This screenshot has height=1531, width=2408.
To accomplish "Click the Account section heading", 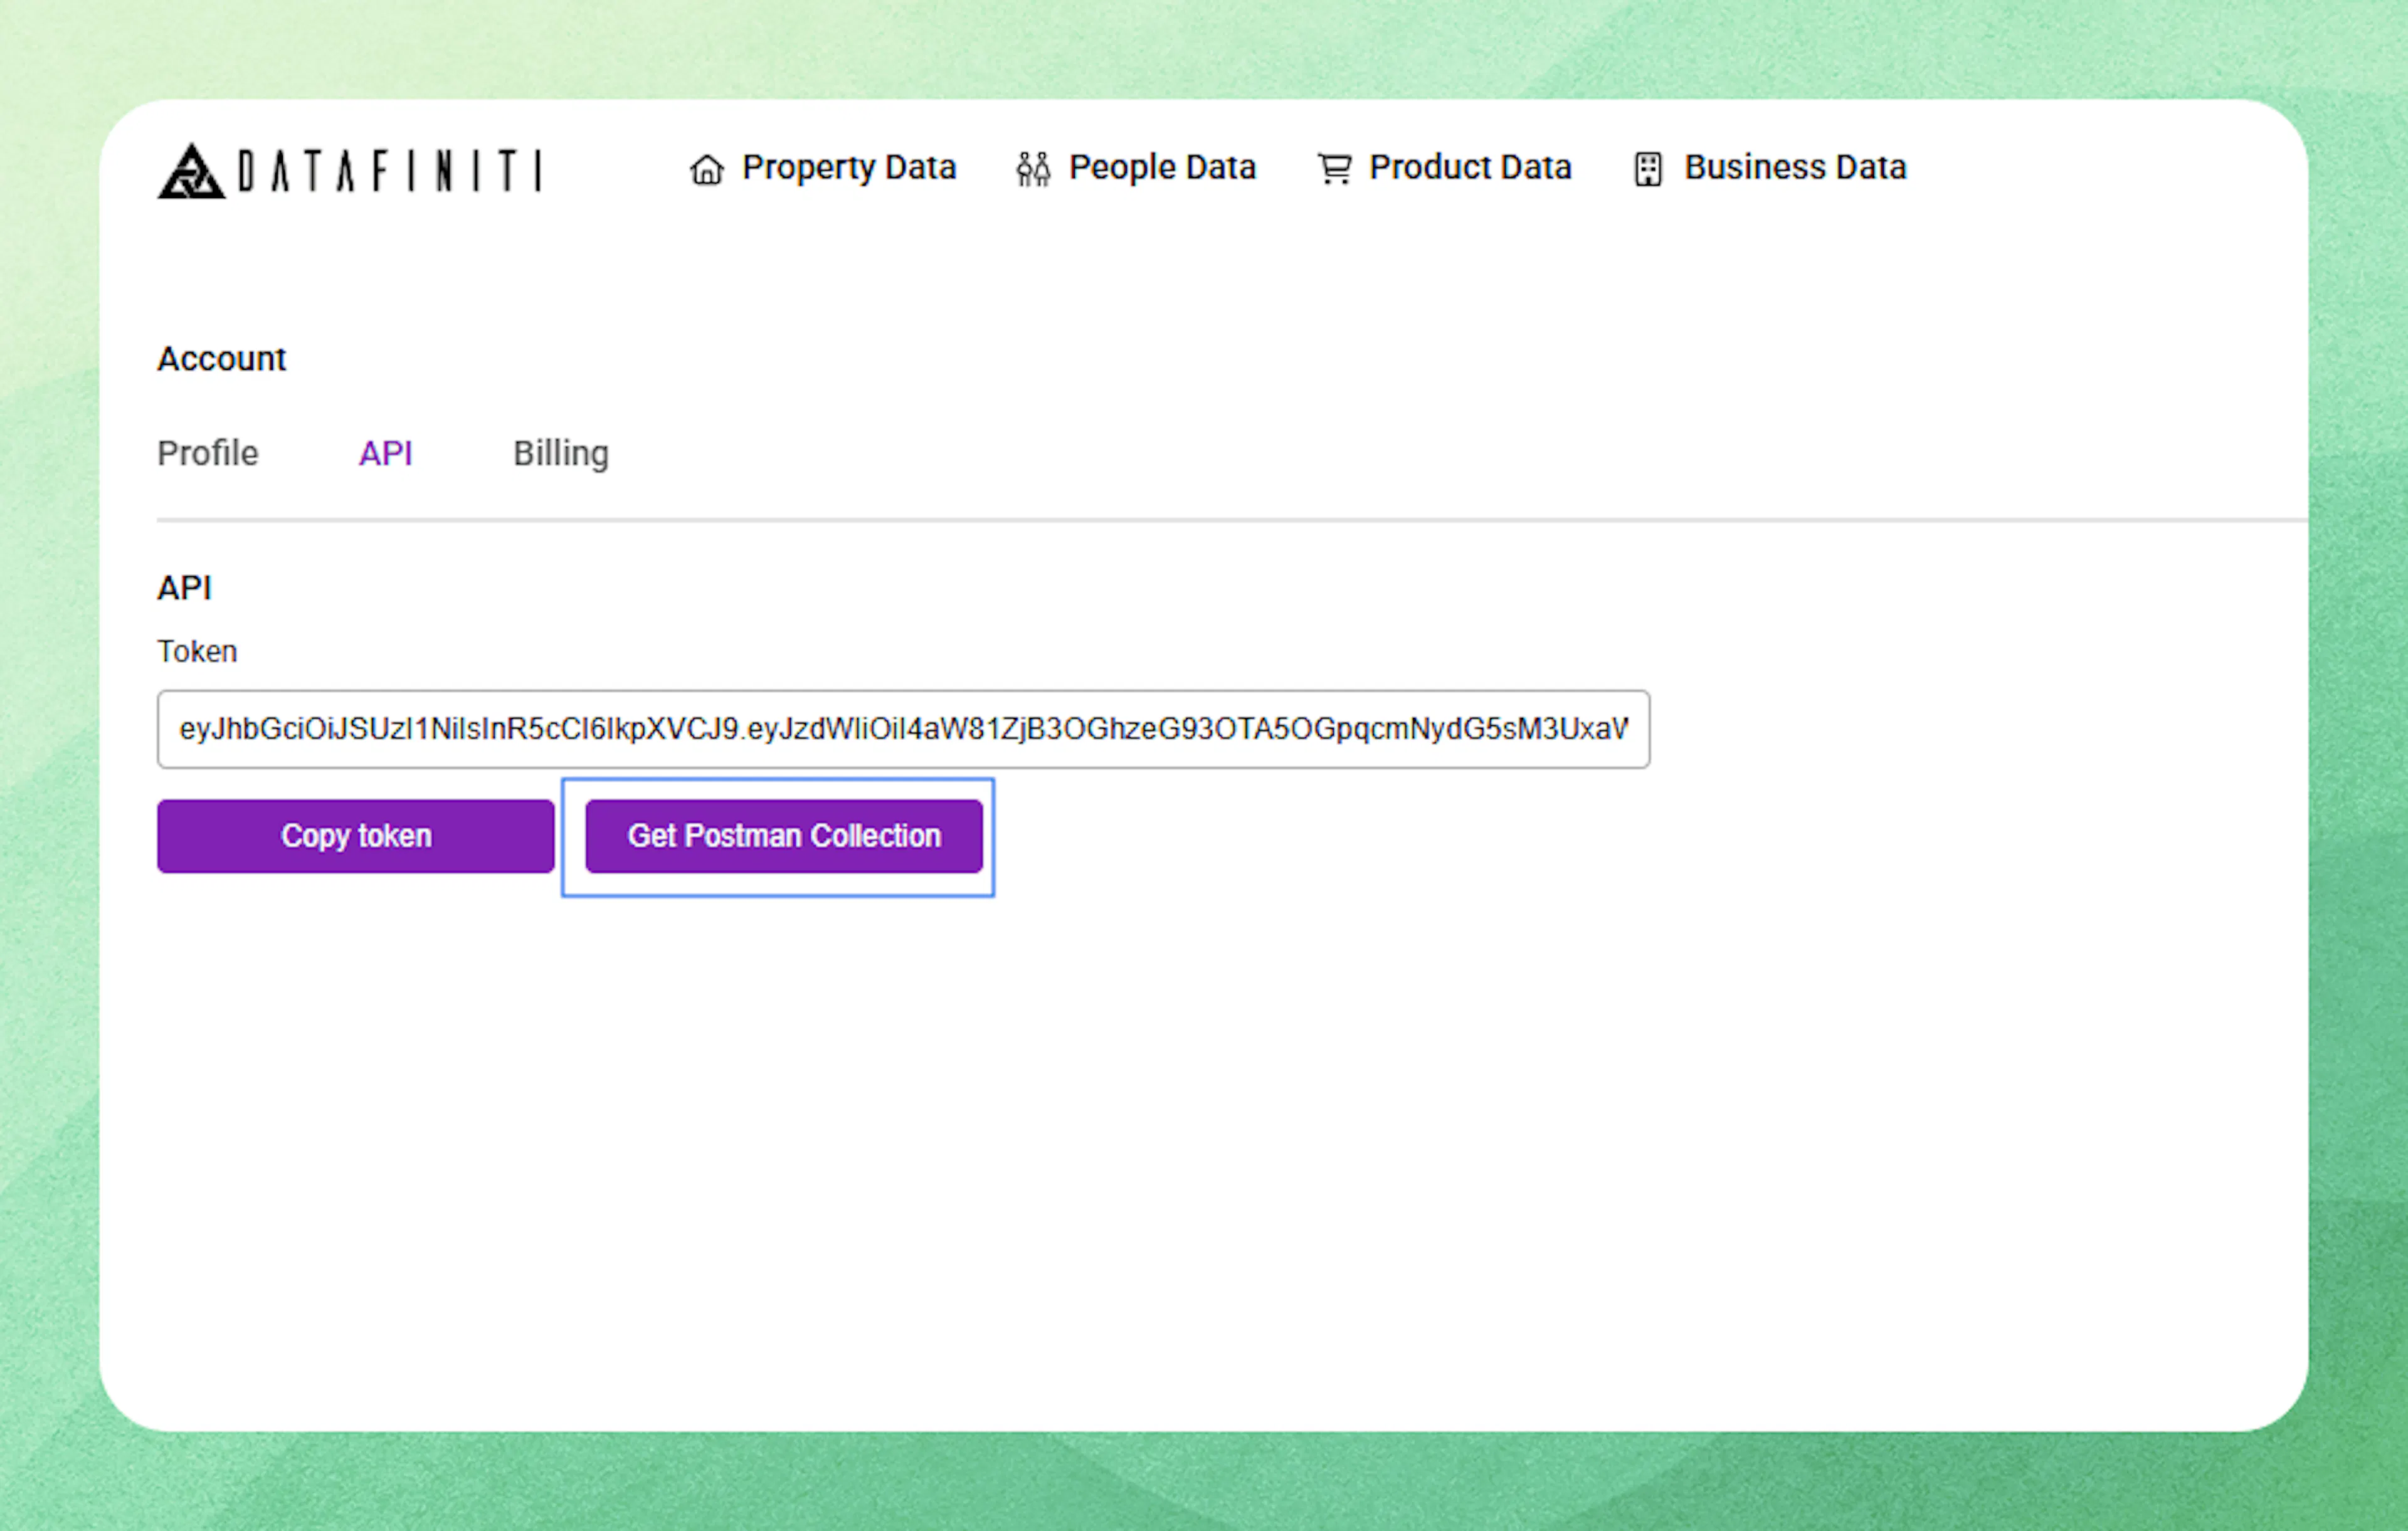I will click(x=221, y=359).
